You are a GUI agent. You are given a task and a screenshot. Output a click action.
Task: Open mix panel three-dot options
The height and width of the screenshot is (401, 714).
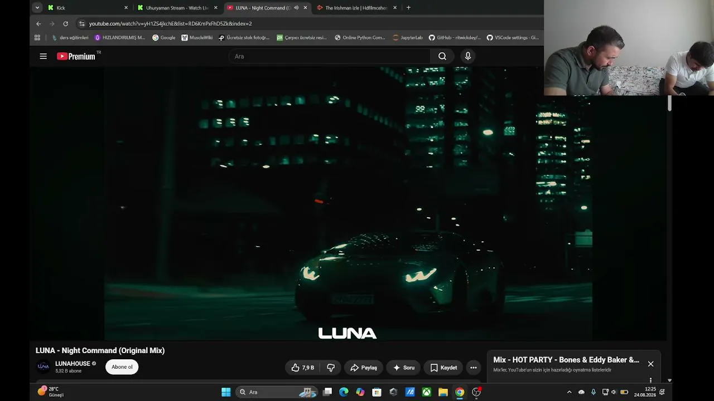click(x=650, y=380)
